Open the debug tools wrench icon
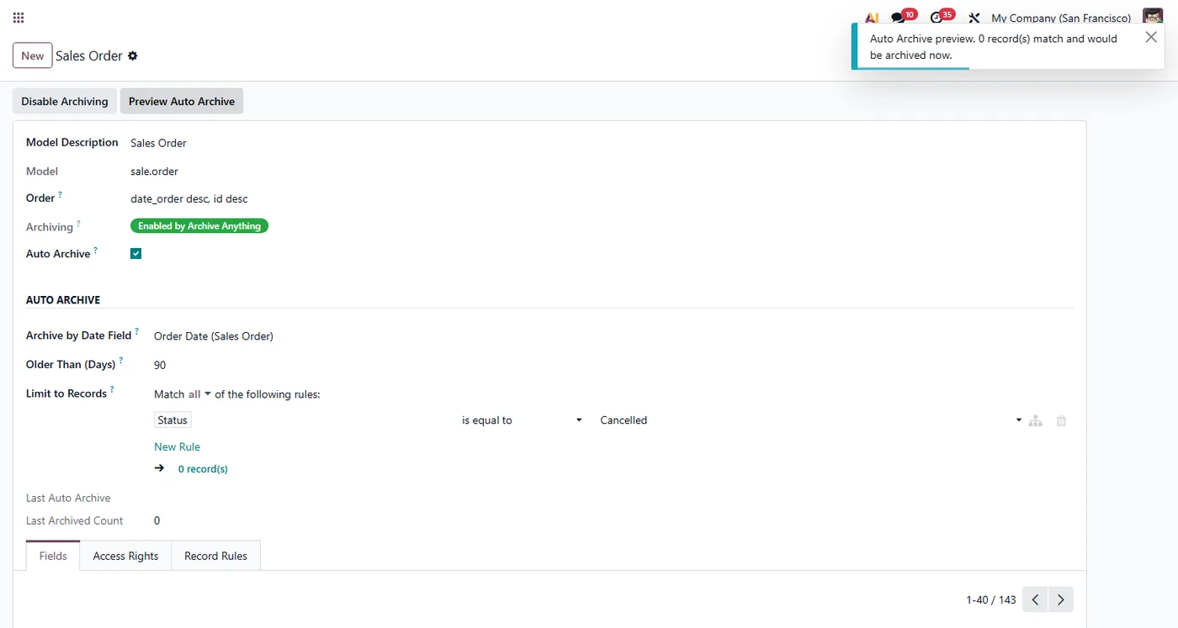The height and width of the screenshot is (628, 1178). point(974,18)
